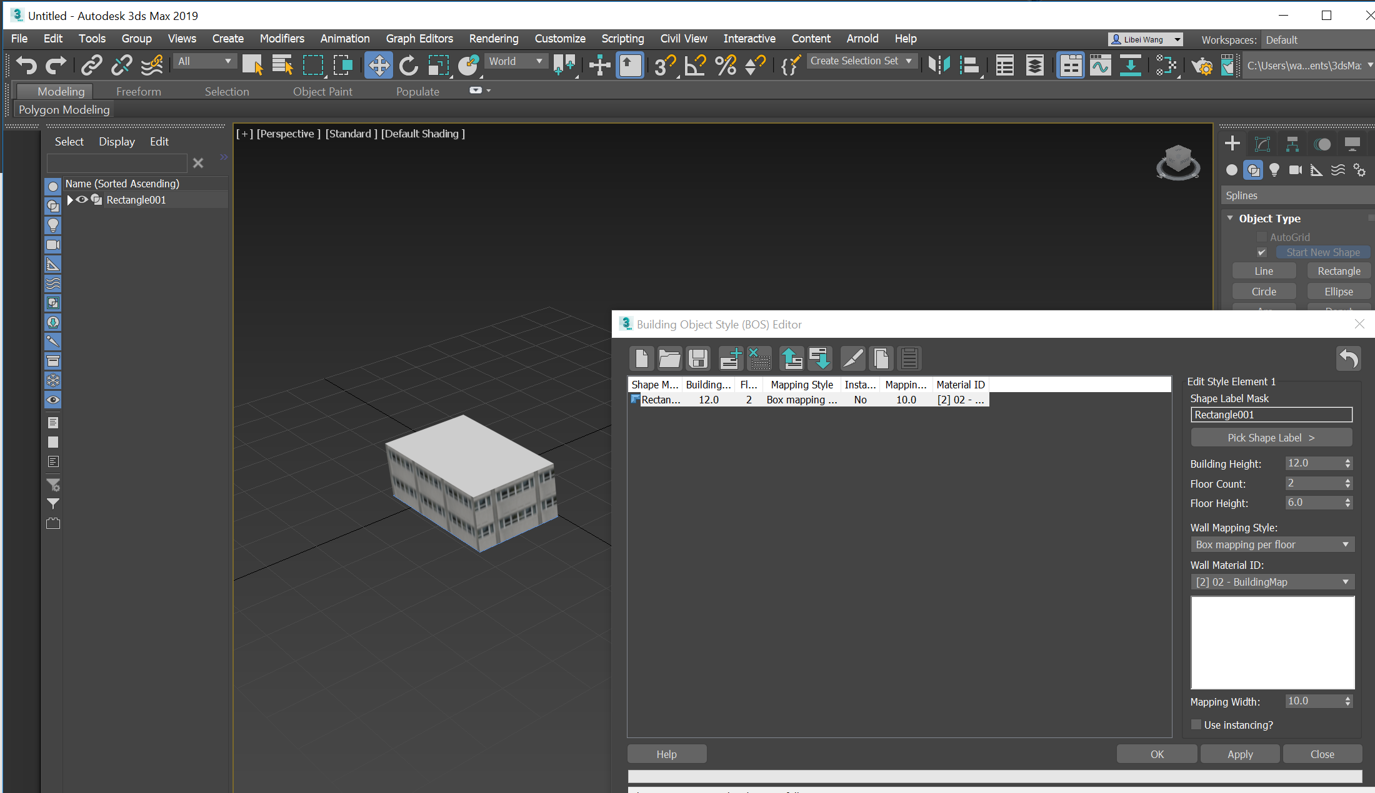Delete the selected style element
The width and height of the screenshot is (1375, 793).
click(x=759, y=358)
